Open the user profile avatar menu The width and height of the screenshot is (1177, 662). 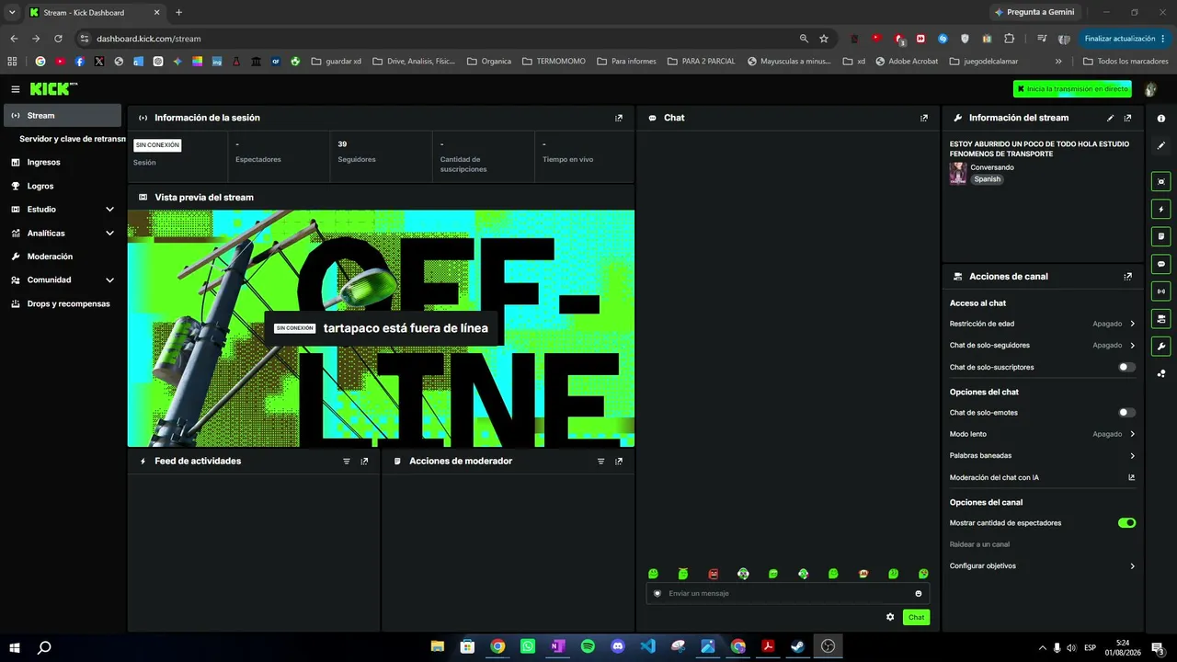point(1150,89)
